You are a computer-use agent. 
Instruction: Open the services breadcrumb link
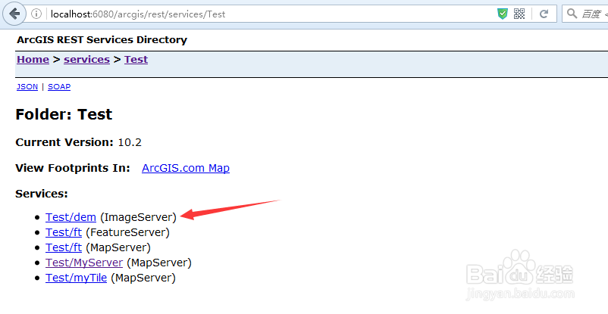(x=87, y=60)
